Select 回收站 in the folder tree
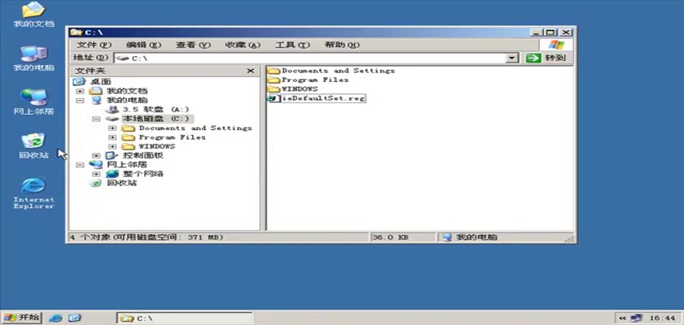684x325 pixels. click(122, 183)
